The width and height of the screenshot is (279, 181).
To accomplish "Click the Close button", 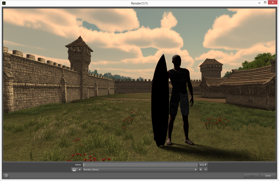I will coord(268,176).
